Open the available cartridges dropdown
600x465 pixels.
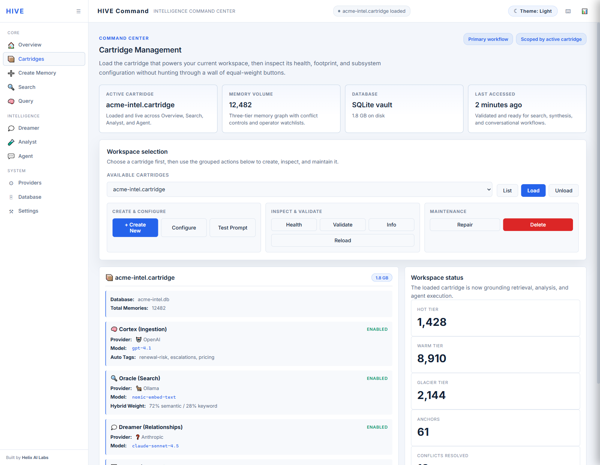pos(299,189)
